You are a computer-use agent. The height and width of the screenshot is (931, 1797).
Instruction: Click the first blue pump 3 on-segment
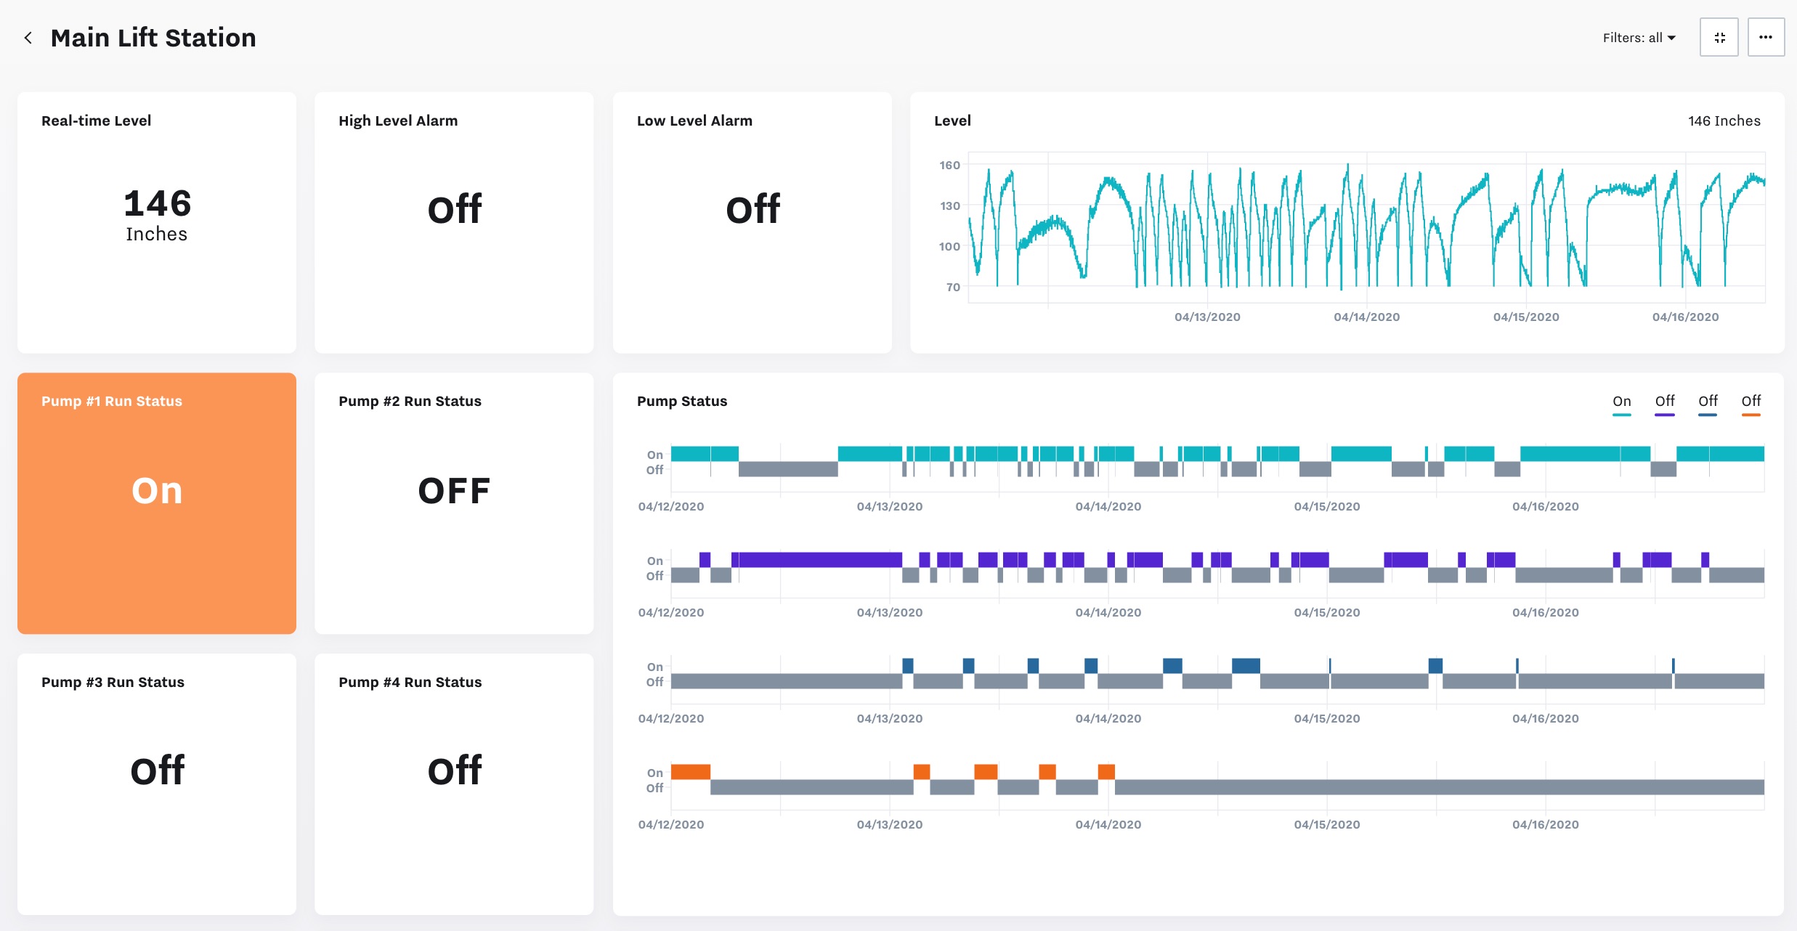907,665
